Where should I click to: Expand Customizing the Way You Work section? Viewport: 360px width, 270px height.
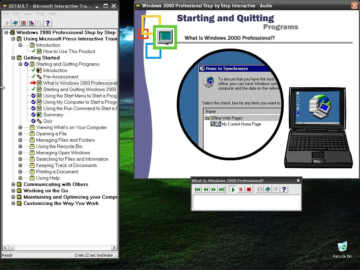(x=13, y=203)
